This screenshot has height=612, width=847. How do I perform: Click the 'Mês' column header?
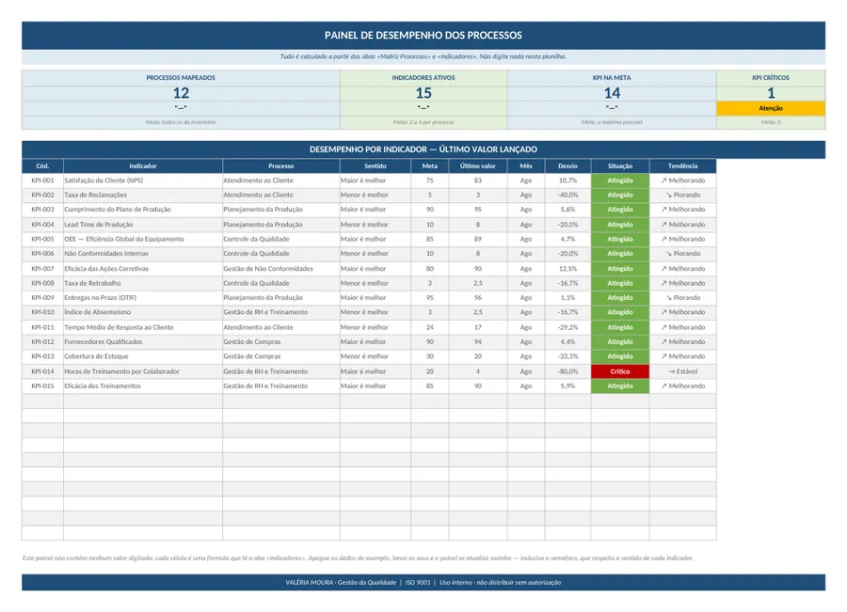525,165
